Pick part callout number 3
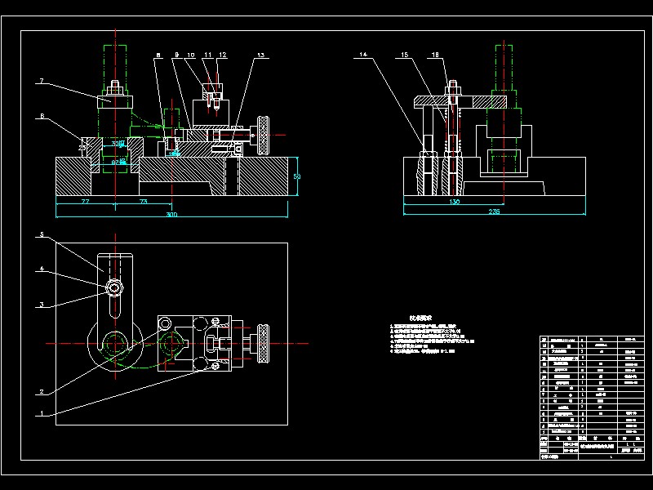The height and width of the screenshot is (490, 653). 42,305
